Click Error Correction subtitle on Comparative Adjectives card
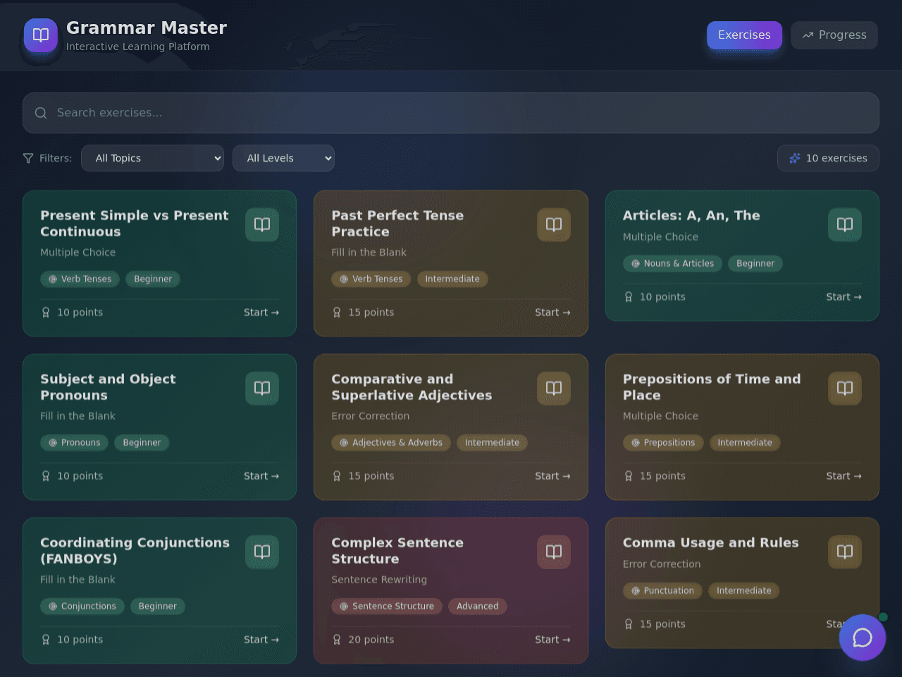The height and width of the screenshot is (677, 902). (371, 416)
